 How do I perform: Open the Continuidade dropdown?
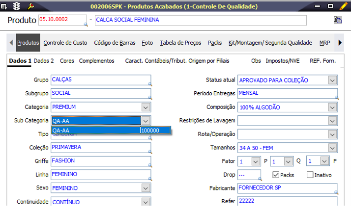pyautogui.click(x=146, y=202)
